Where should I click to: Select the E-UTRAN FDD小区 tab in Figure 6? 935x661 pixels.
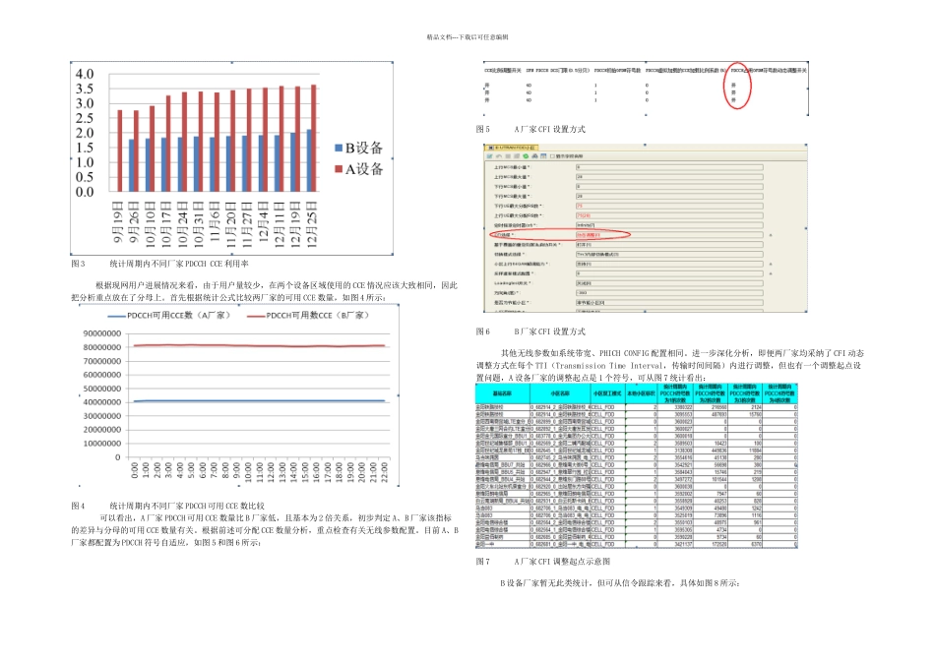coord(511,148)
